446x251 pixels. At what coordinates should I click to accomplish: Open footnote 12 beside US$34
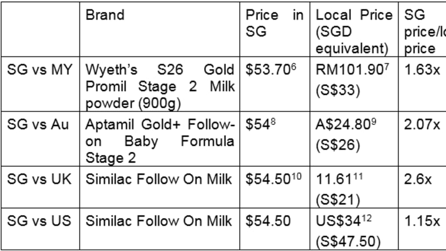pos(366,218)
